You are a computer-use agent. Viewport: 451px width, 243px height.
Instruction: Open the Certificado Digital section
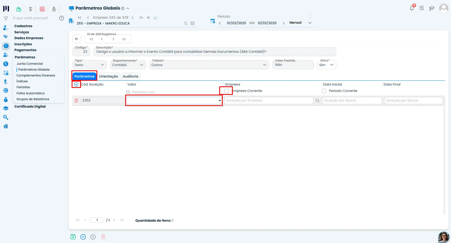pos(30,107)
